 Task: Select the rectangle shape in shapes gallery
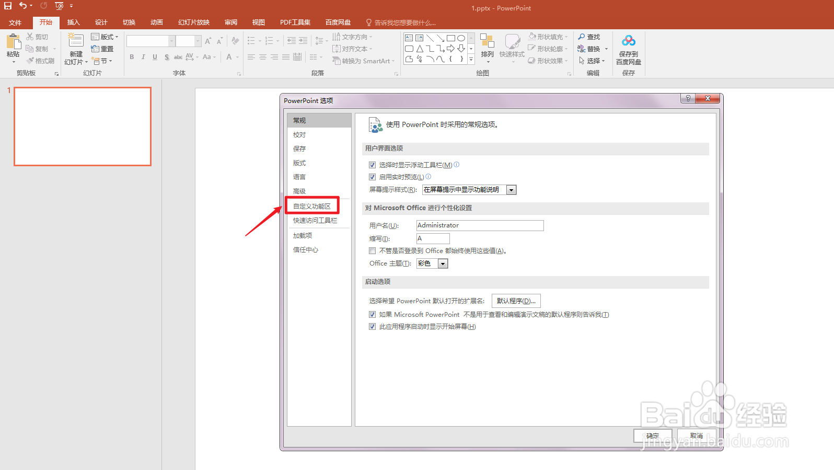[x=451, y=38]
